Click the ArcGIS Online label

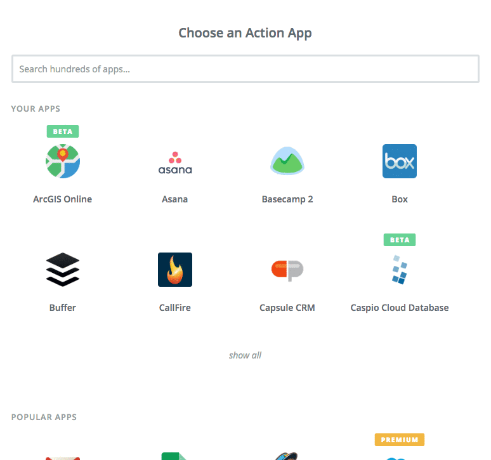[x=63, y=199]
